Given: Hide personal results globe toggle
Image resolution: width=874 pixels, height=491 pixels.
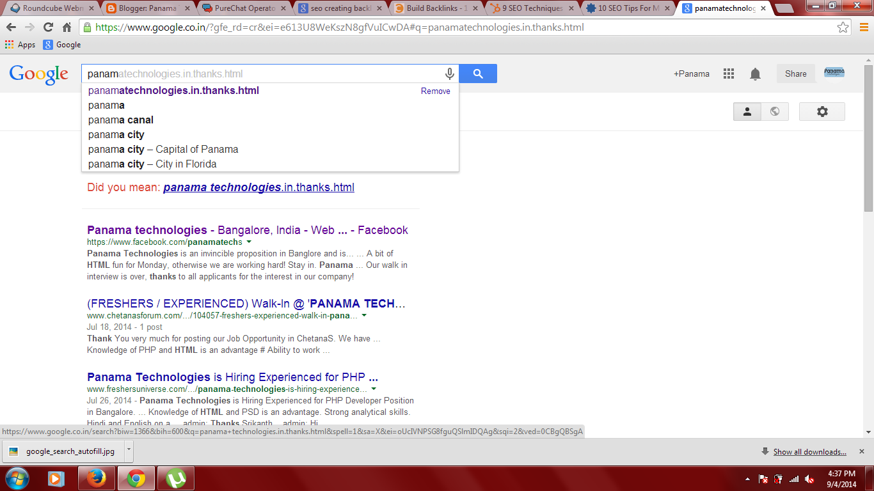Looking at the screenshot, I should click(x=775, y=111).
